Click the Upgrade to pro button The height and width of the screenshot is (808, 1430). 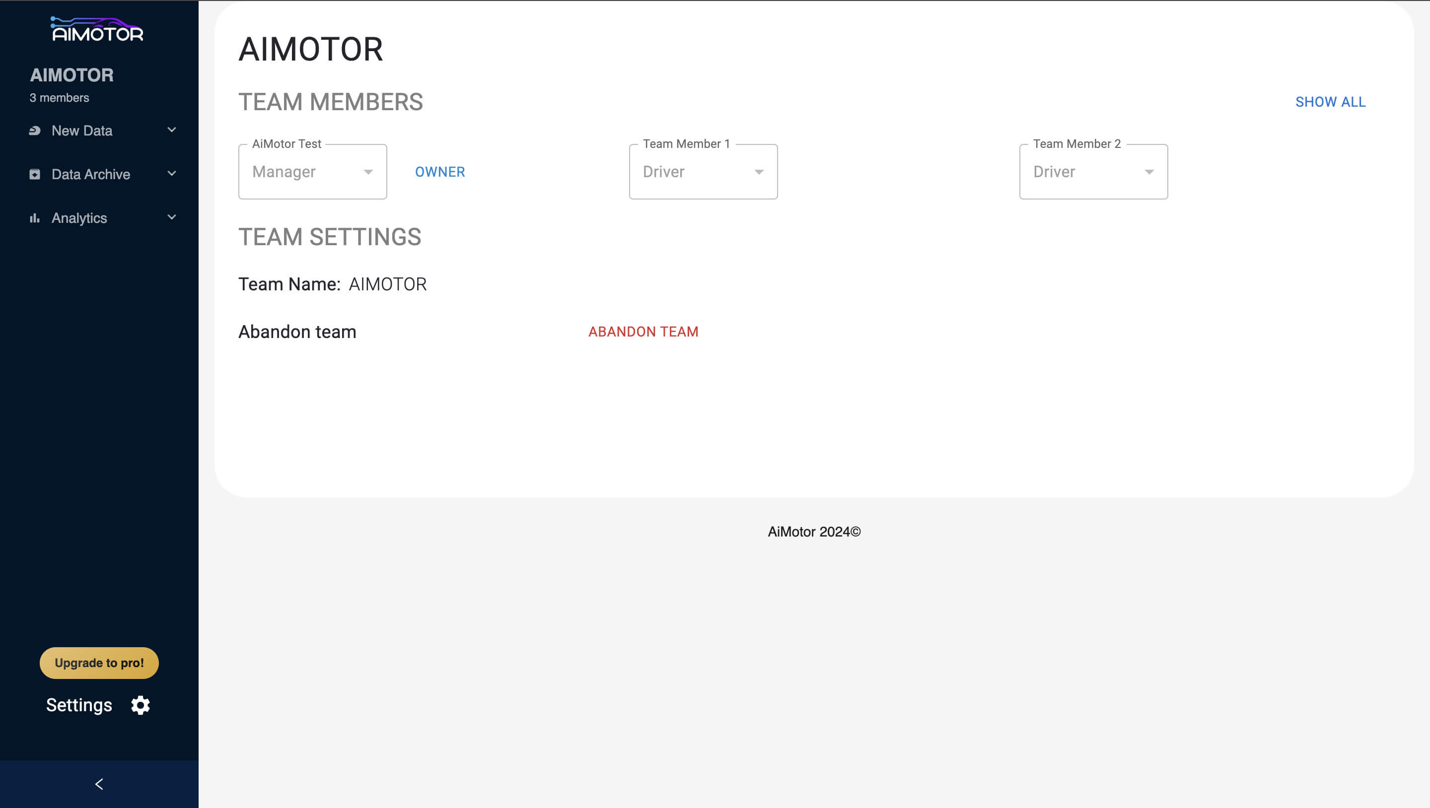99,663
